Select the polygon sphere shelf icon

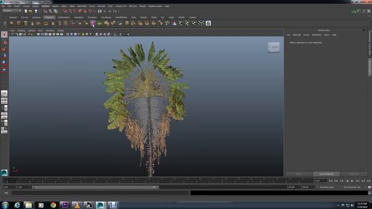click(12, 23)
